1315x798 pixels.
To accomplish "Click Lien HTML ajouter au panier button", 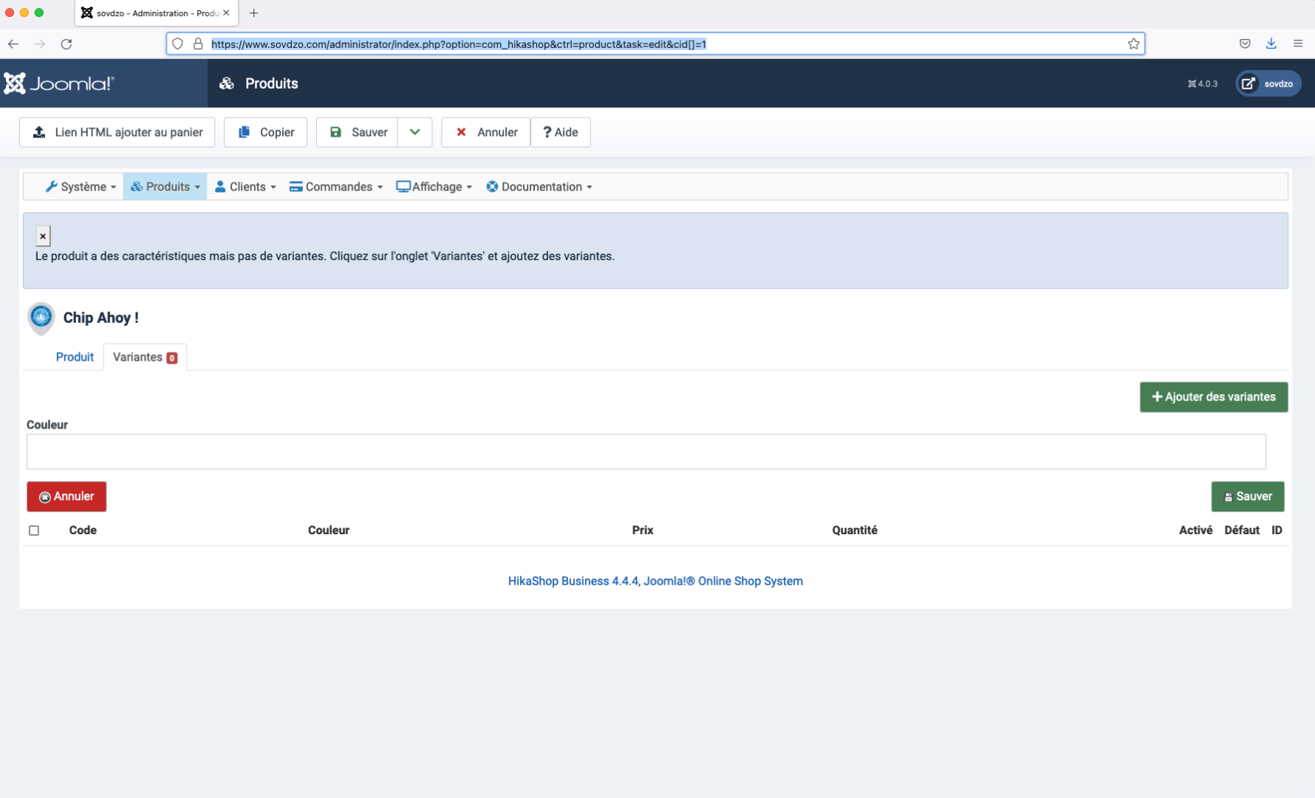I will pos(117,132).
